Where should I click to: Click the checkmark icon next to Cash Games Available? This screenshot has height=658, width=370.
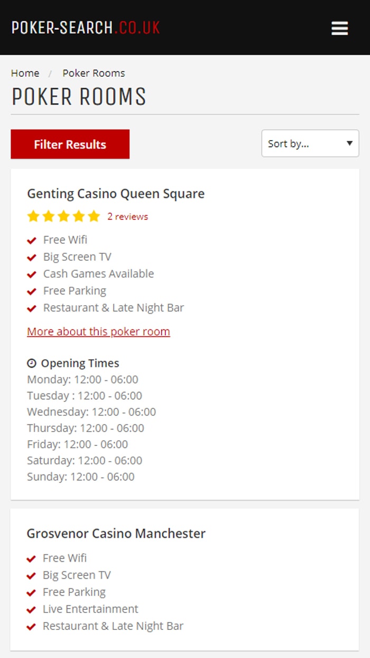pos(32,274)
